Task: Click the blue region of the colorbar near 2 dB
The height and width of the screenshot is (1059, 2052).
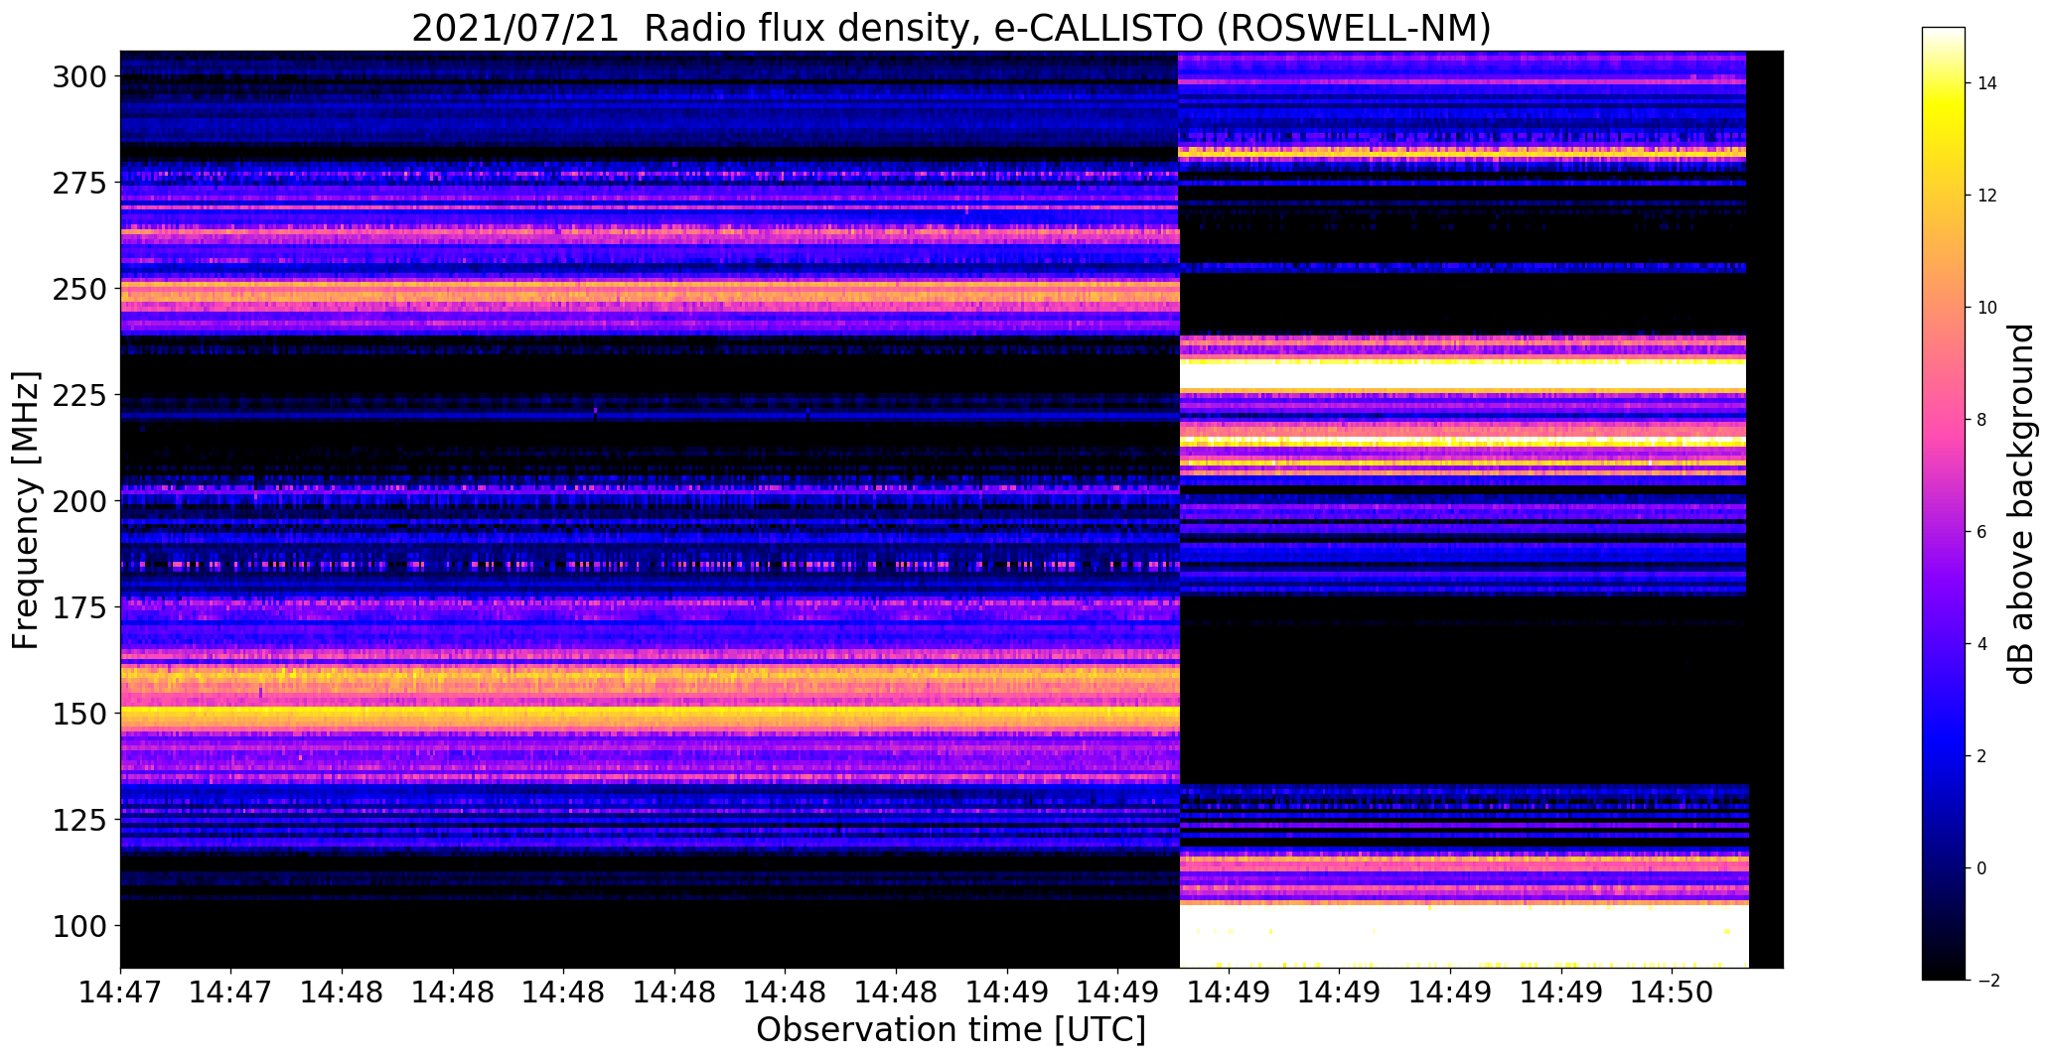Action: [1944, 756]
